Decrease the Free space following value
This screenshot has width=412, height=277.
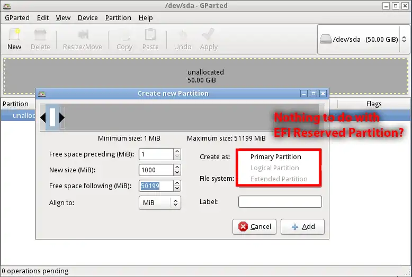click(177, 188)
